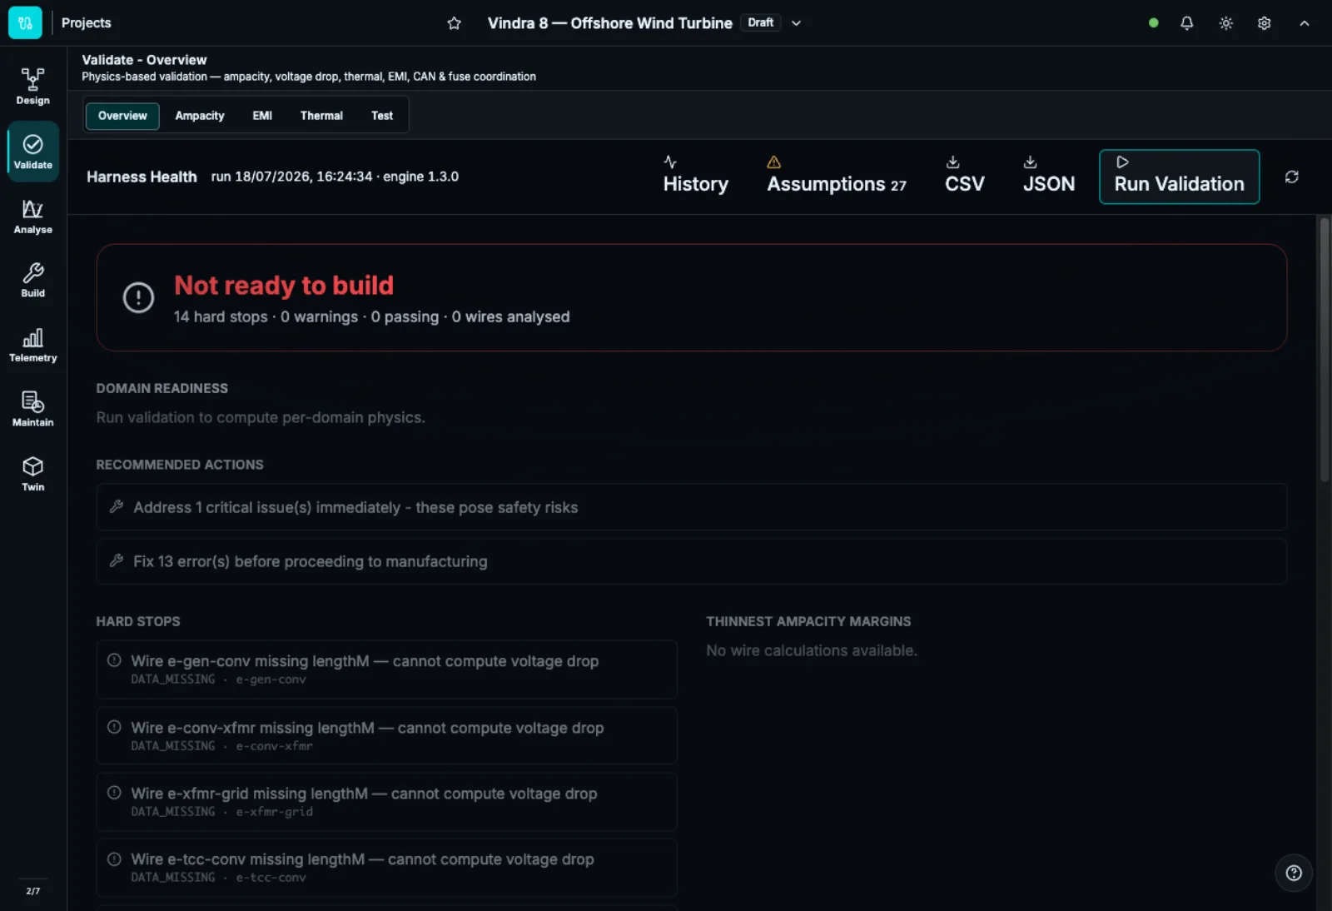Toggle light/dark theme sun icon
Image resolution: width=1332 pixels, height=911 pixels.
1225,23
